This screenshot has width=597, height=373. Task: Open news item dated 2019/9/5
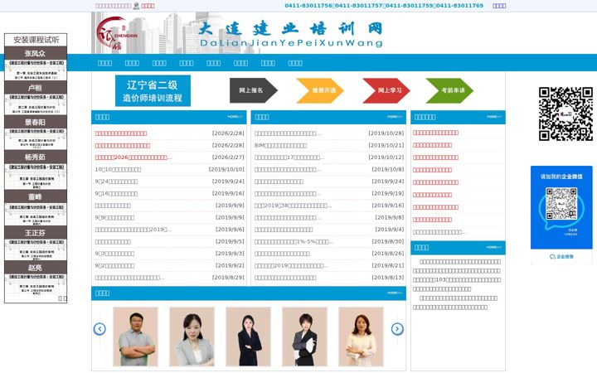click(x=113, y=242)
